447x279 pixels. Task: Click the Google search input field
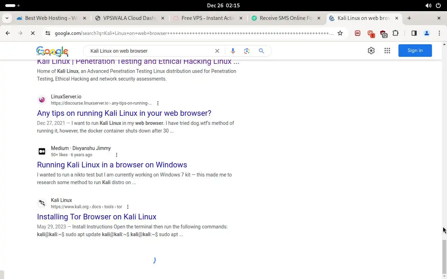[x=150, y=51]
